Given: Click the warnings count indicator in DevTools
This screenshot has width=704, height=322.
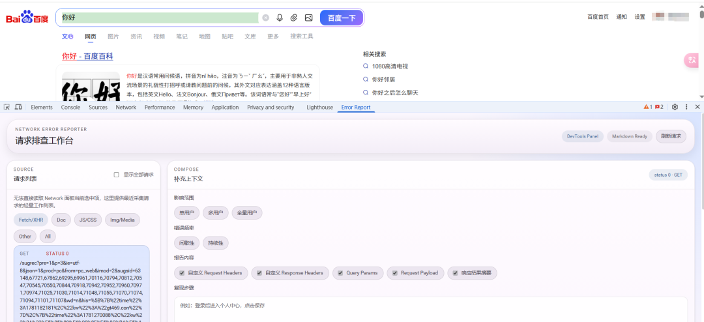Looking at the screenshot, I should (x=648, y=107).
